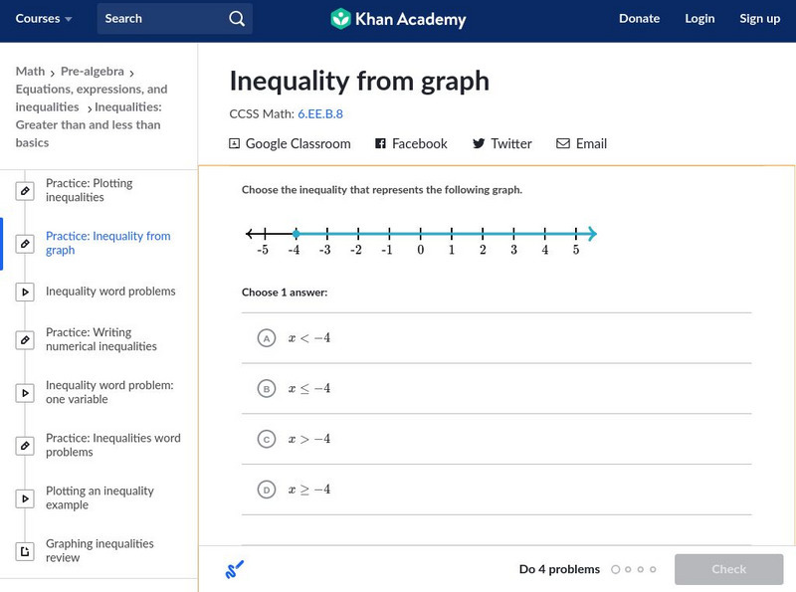Open the 6.EE.B.8 standard link
Viewport: 796px width, 592px height.
[x=320, y=113]
